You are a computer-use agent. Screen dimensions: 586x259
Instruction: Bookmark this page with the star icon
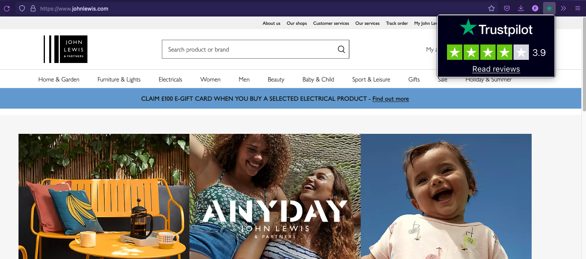pyautogui.click(x=491, y=8)
